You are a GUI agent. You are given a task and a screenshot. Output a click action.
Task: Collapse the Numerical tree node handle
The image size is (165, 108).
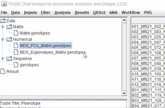[3, 39]
